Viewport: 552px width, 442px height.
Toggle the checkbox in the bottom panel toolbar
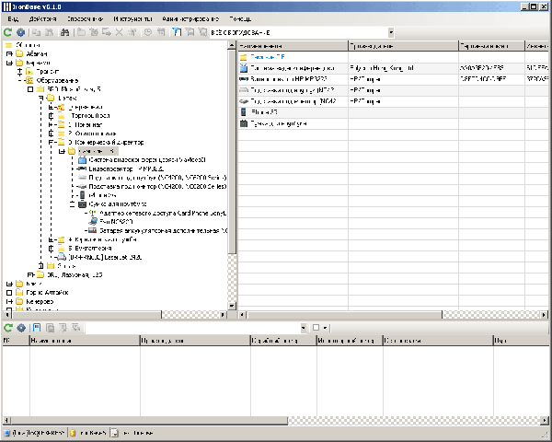click(x=316, y=327)
